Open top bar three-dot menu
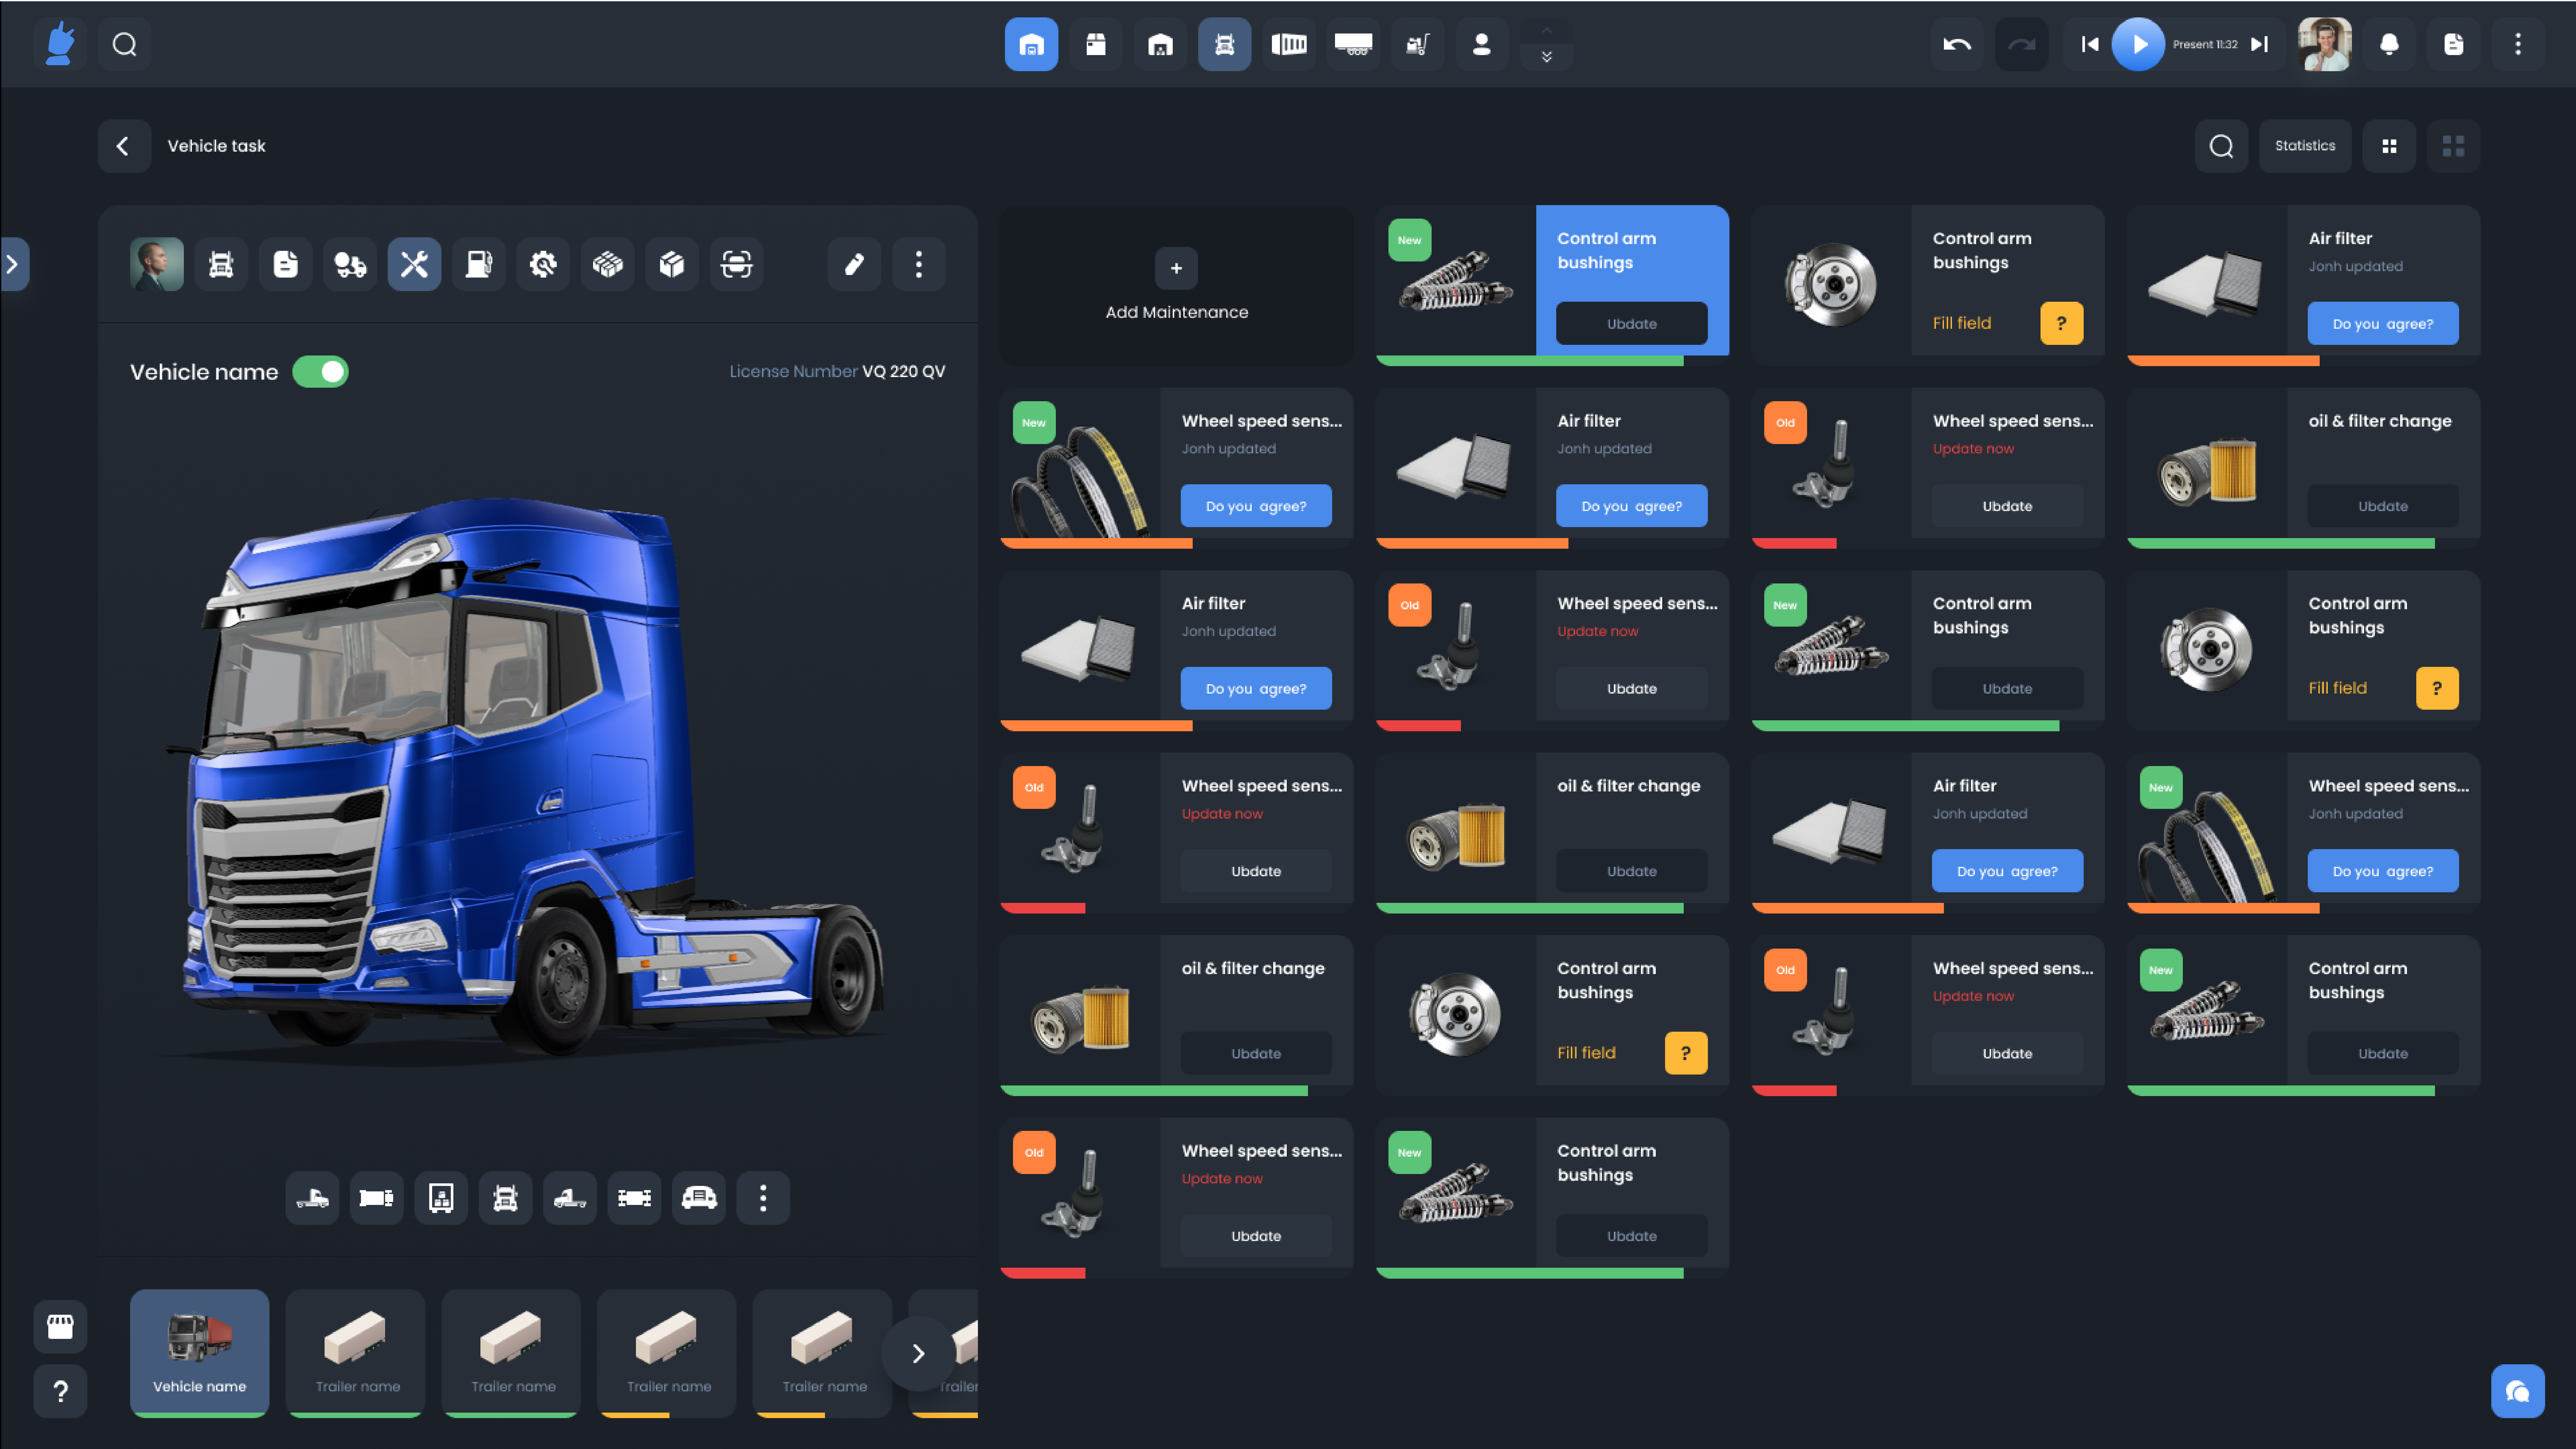 coord(2518,44)
